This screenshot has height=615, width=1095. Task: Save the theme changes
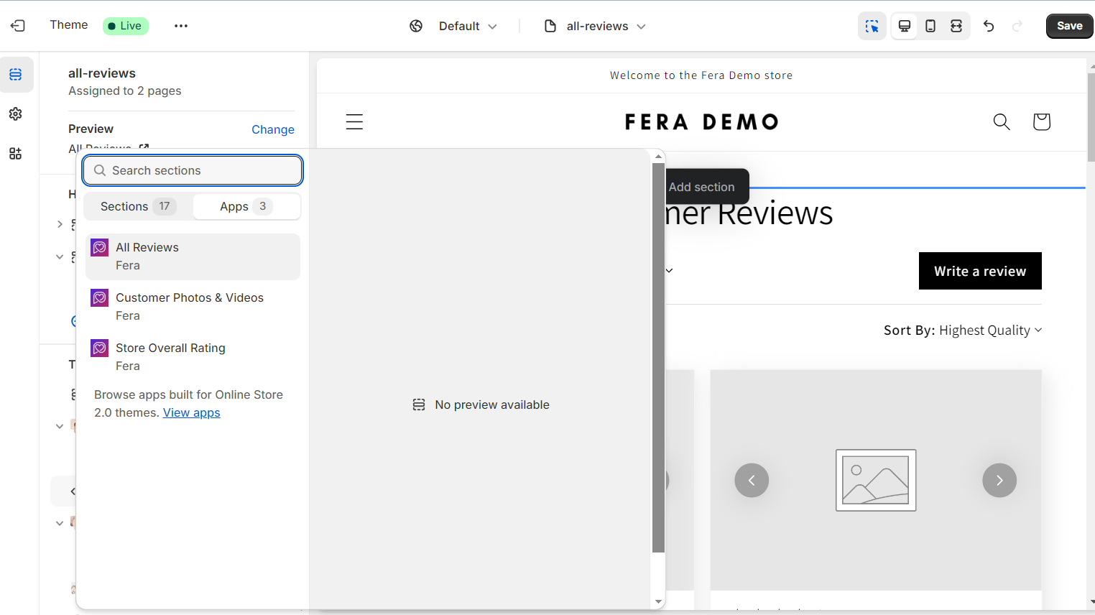click(1069, 26)
